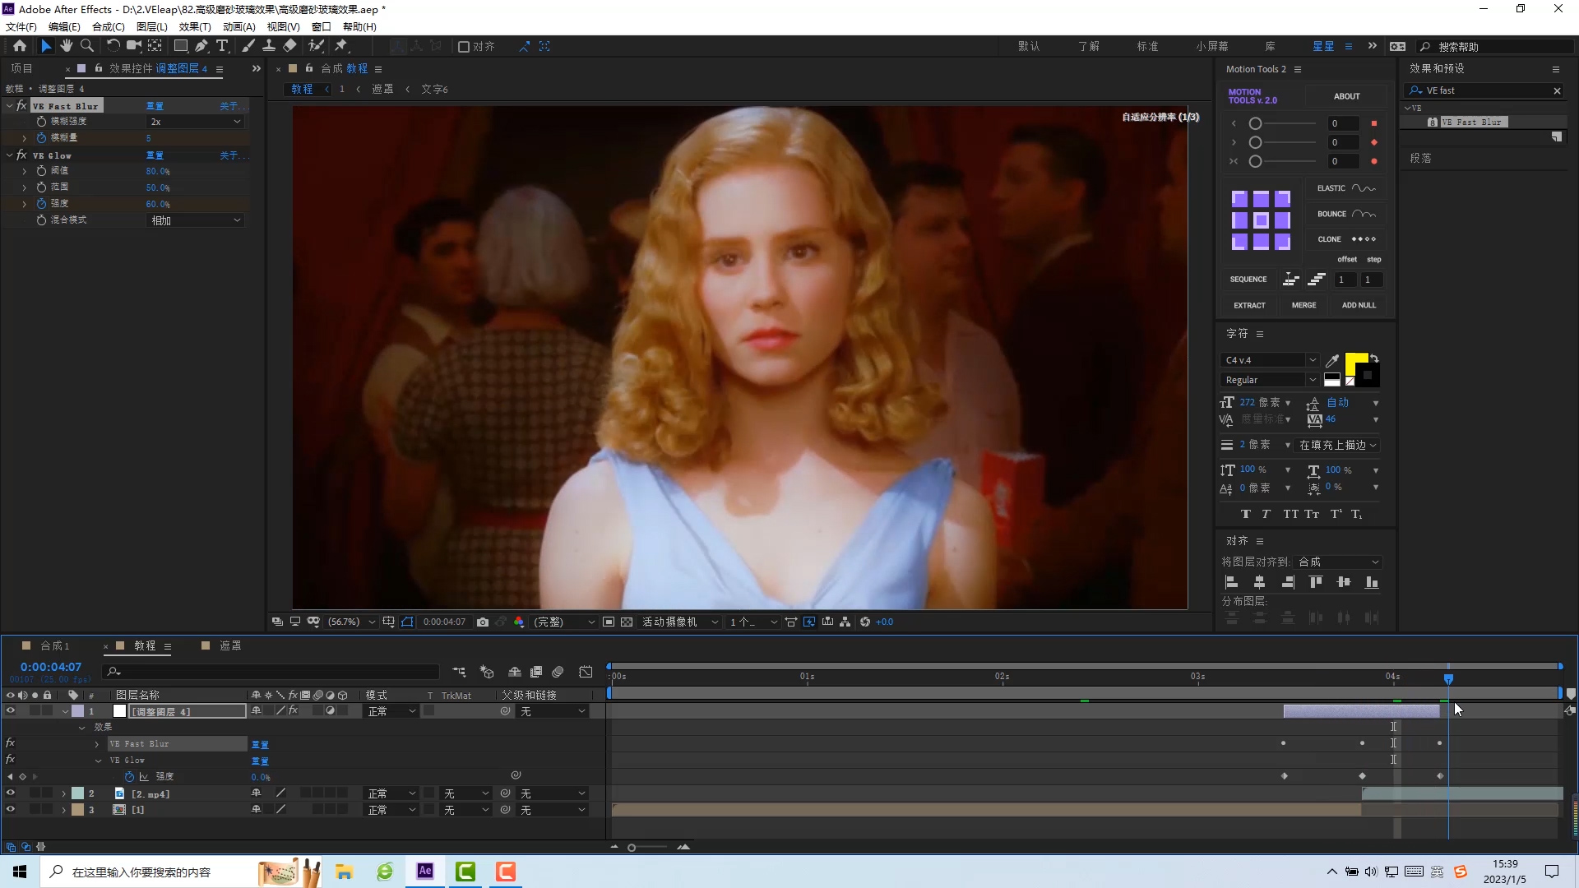This screenshot has height=888, width=1579.
Task: Click the EXTRACT button
Action: click(1249, 305)
